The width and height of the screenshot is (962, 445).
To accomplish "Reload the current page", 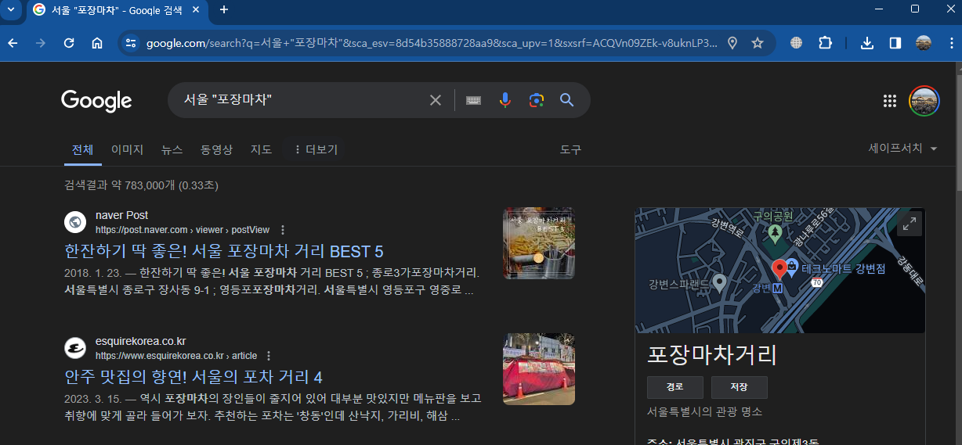I will 69,43.
